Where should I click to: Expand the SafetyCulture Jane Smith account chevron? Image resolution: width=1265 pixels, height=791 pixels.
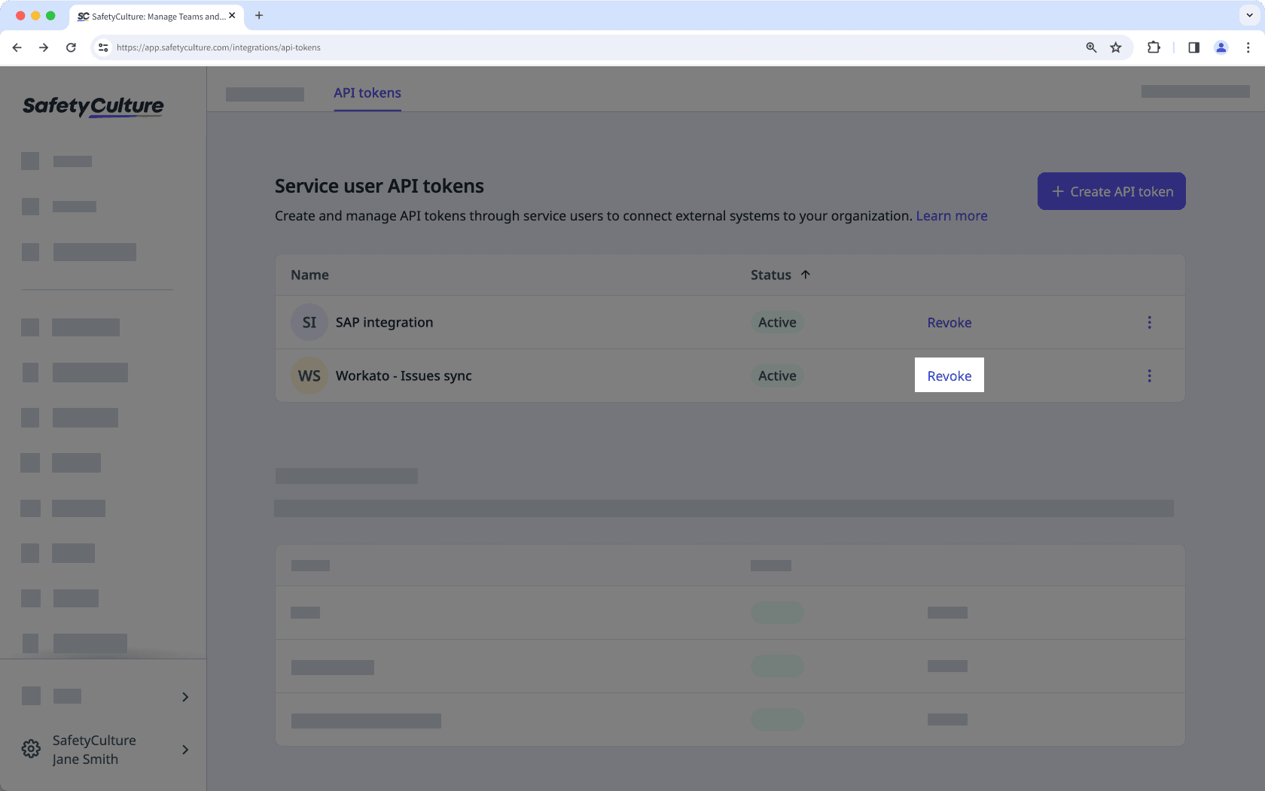tap(184, 750)
